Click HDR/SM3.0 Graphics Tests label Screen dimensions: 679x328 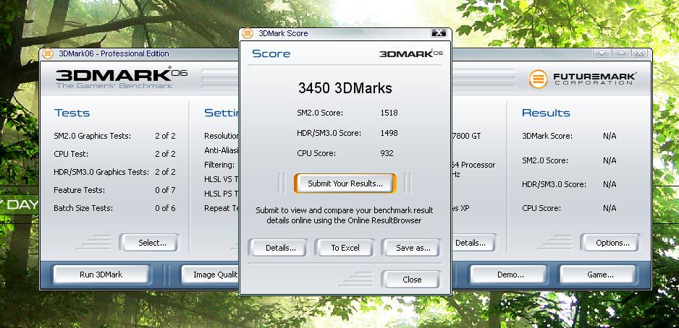[x=101, y=172]
